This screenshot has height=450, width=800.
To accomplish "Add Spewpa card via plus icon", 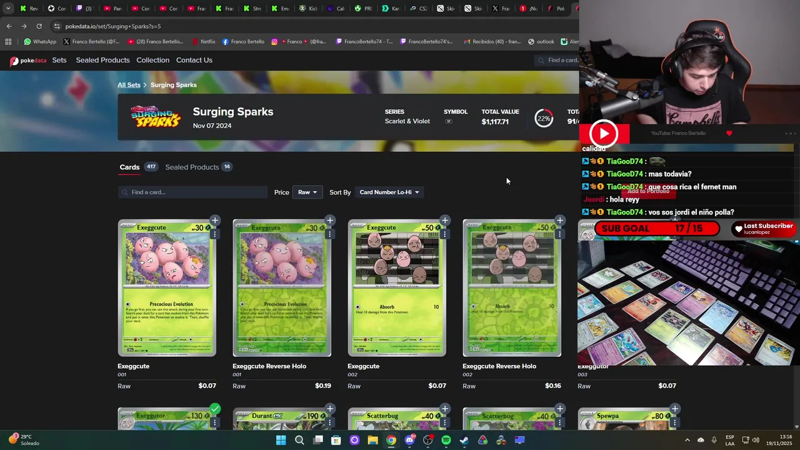I will coord(674,409).
